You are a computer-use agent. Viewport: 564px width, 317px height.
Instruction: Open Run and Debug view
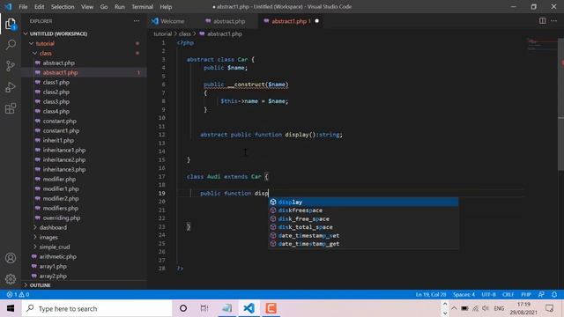(x=11, y=87)
